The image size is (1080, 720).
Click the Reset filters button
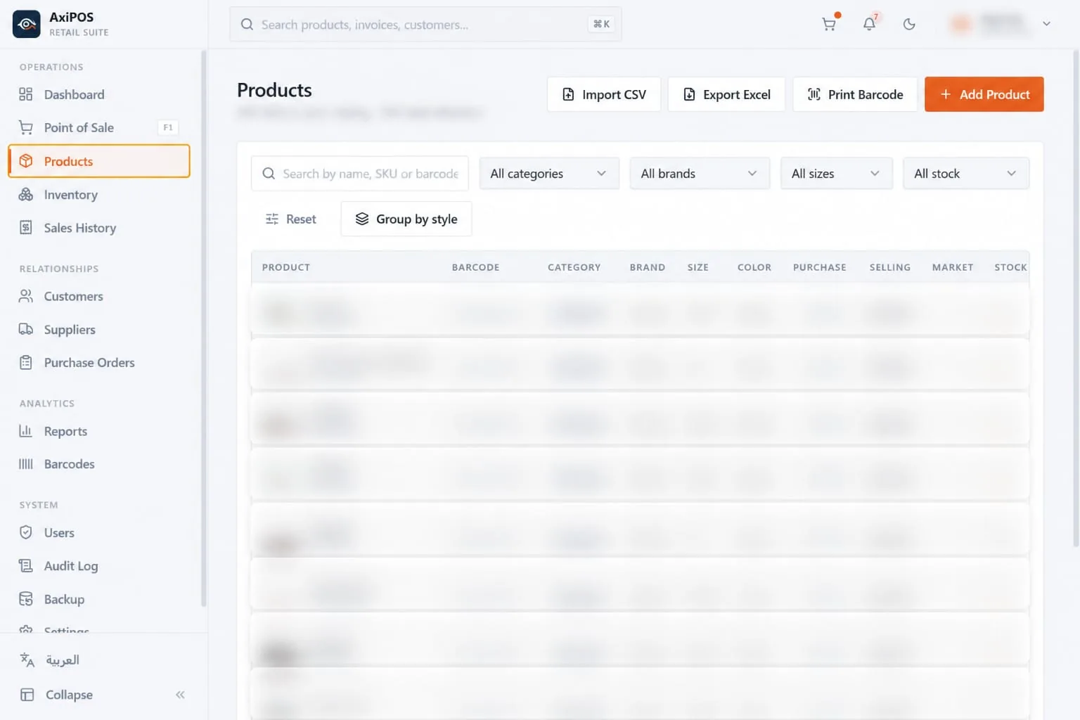290,219
